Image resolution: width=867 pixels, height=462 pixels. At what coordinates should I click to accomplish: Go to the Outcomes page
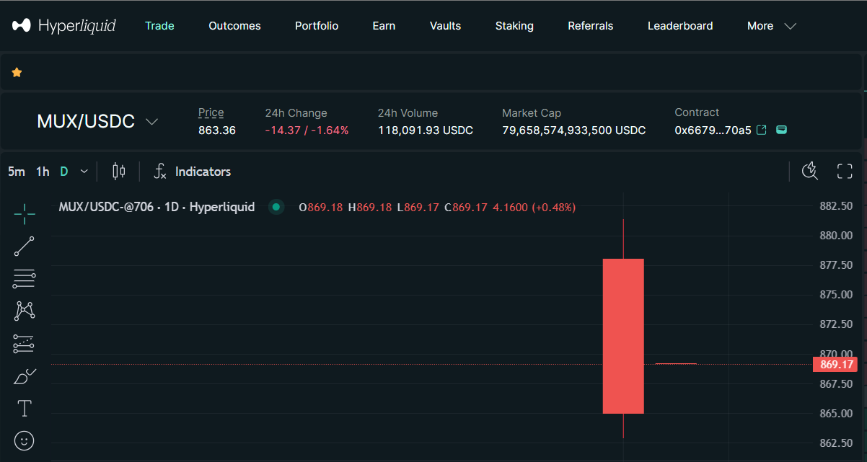click(234, 26)
